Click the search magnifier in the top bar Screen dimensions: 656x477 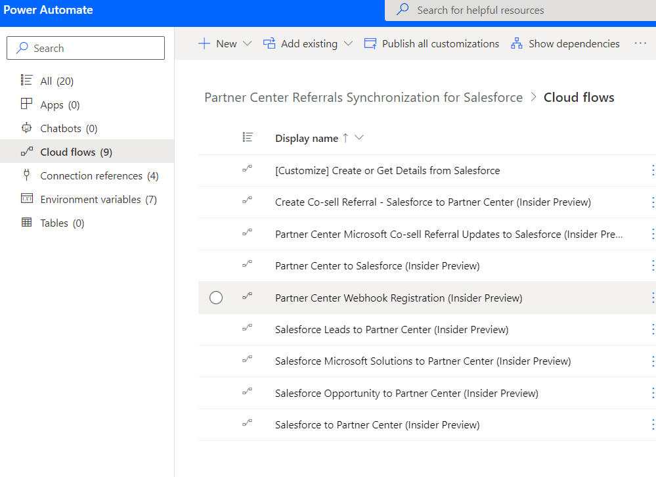click(403, 10)
